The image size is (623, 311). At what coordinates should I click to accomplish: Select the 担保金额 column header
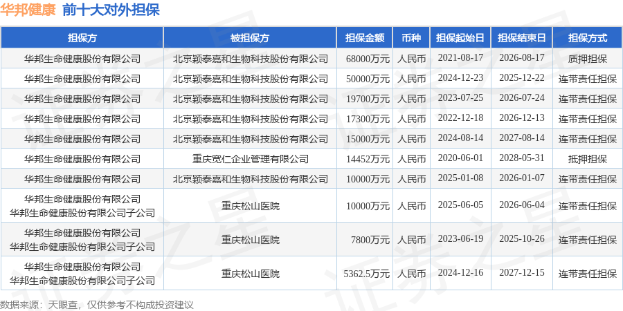pos(365,38)
